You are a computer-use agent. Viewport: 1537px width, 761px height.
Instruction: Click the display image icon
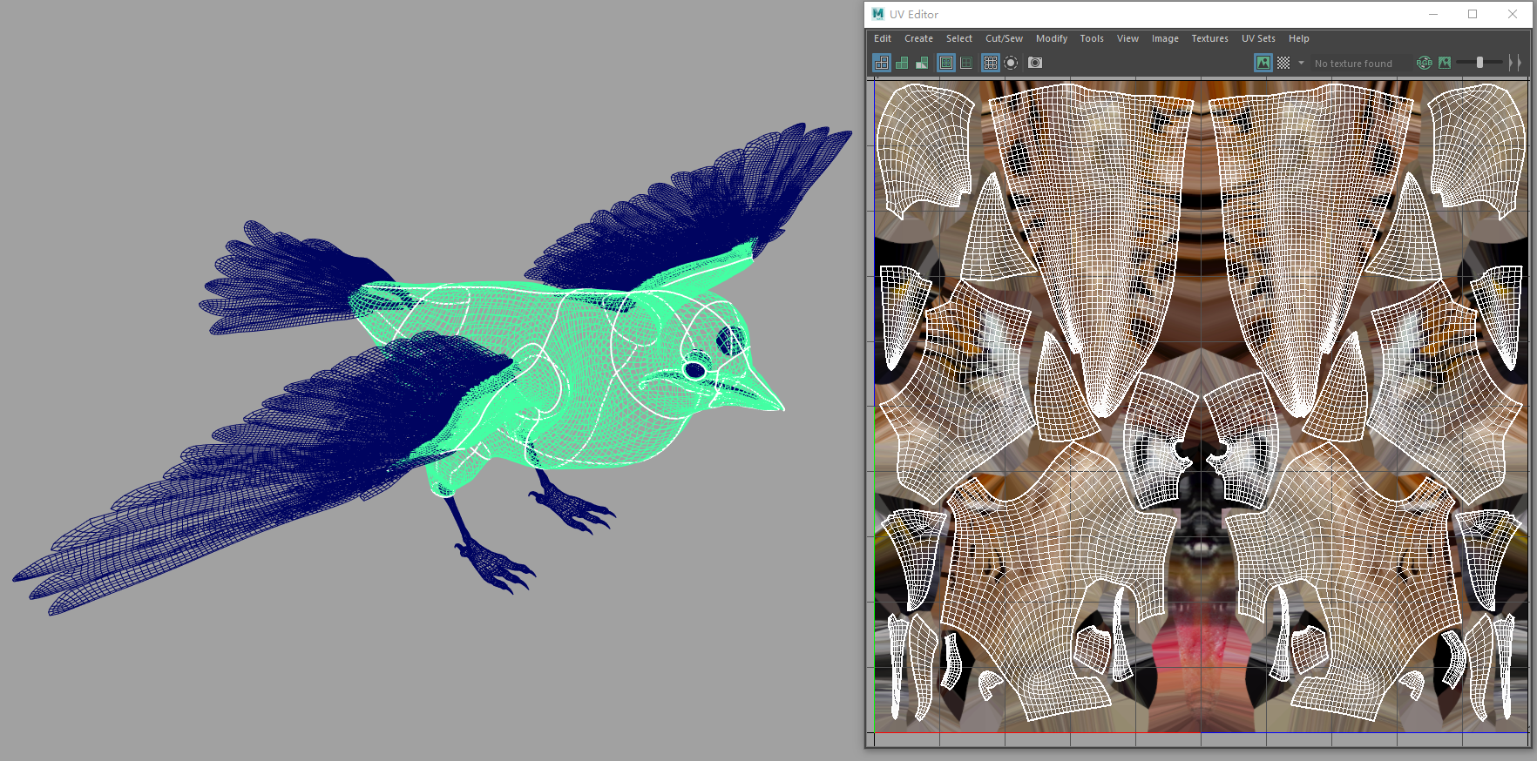coord(1263,63)
